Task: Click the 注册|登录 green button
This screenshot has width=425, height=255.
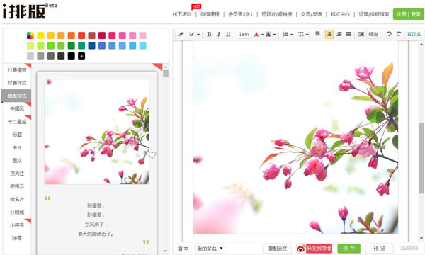Action: coord(409,14)
